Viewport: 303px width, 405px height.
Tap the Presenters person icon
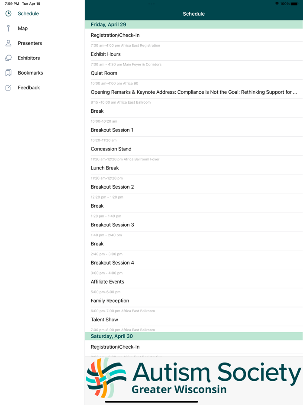(8, 43)
